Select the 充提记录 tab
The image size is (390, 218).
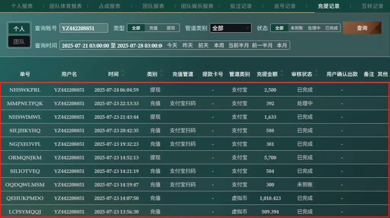click(328, 6)
